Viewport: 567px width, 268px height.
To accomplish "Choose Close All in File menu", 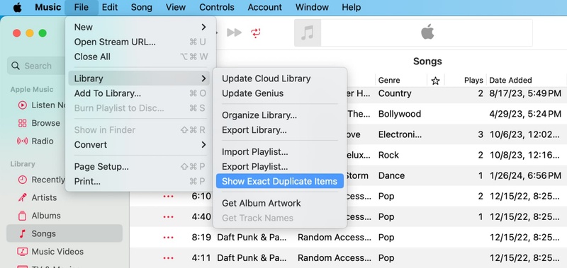I will click(140, 57).
